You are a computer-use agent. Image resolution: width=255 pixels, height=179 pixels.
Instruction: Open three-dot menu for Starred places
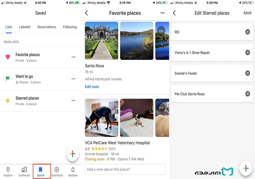73,100
